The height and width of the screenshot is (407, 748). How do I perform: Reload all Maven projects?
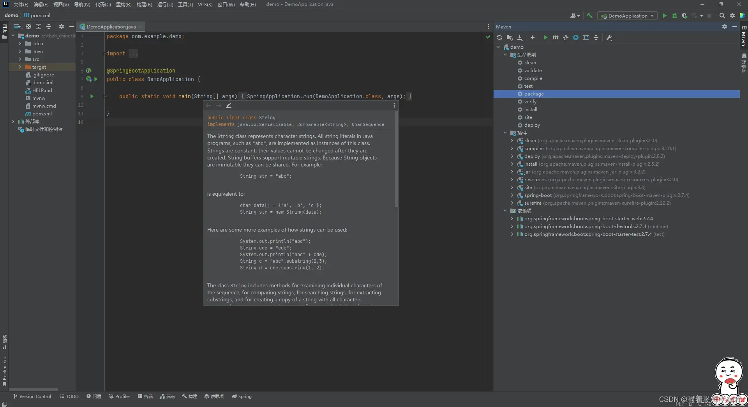tap(499, 38)
